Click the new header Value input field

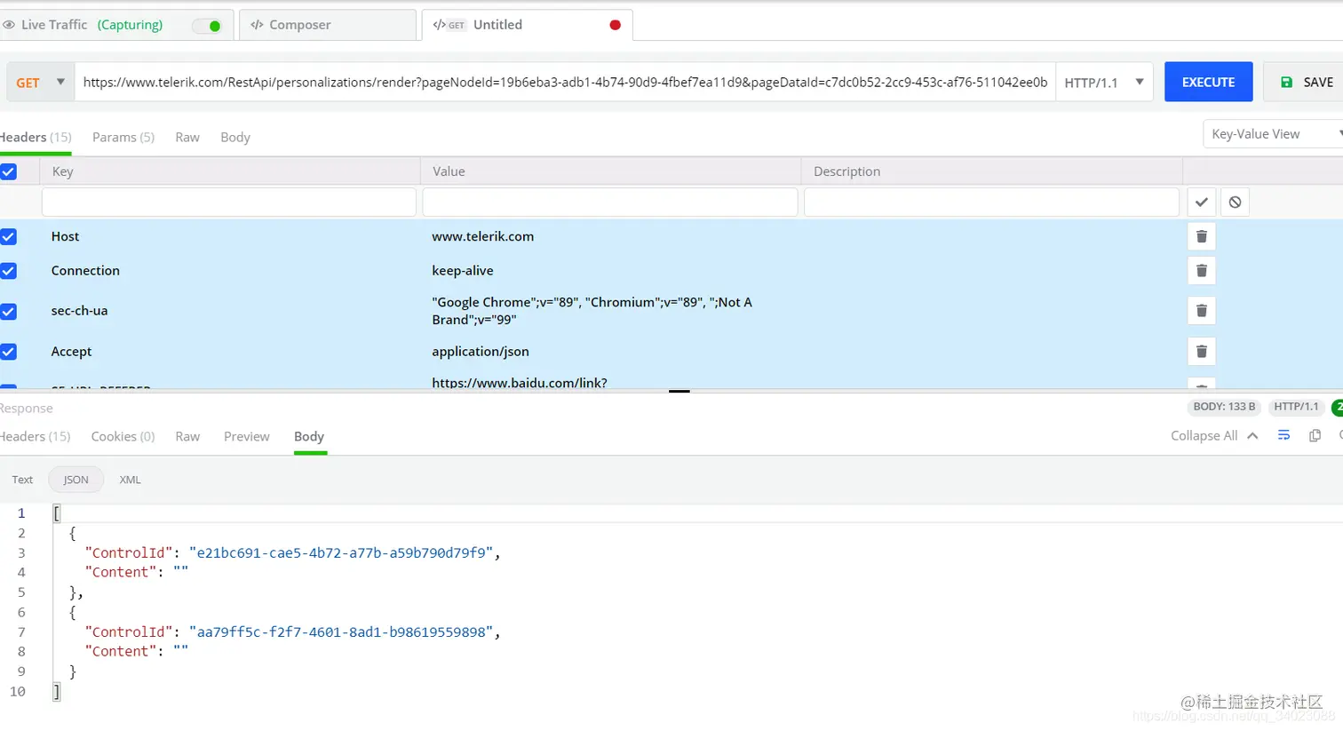click(x=610, y=203)
